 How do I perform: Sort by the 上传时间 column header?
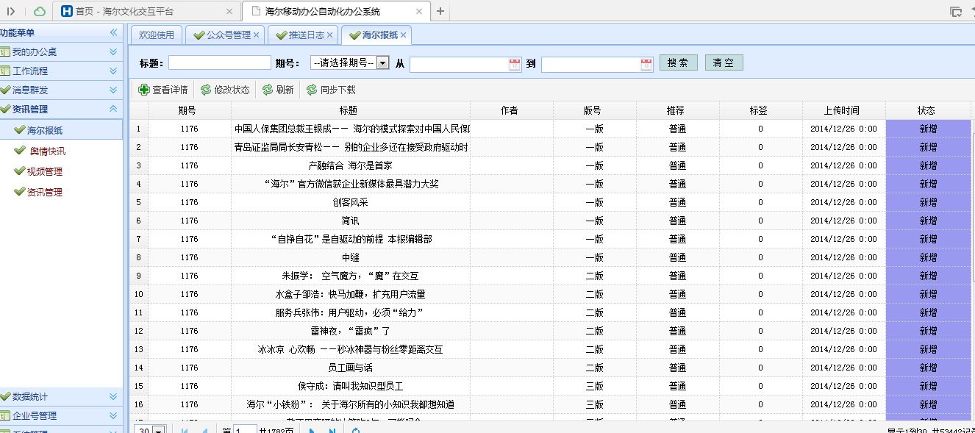pos(843,110)
